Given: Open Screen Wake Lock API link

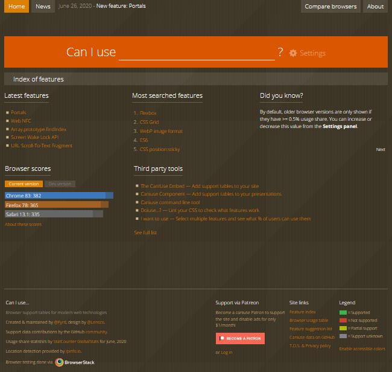Looking at the screenshot, I should point(34,137).
